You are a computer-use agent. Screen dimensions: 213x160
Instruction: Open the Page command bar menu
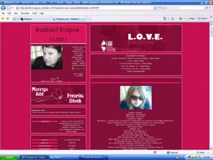pyautogui.click(x=191, y=18)
